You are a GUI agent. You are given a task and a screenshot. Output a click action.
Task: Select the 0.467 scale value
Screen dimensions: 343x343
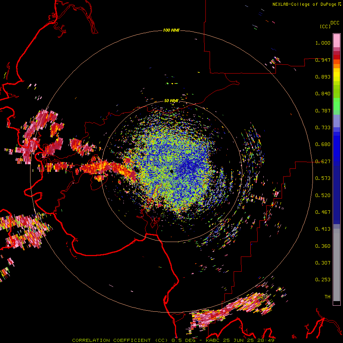(x=323, y=212)
